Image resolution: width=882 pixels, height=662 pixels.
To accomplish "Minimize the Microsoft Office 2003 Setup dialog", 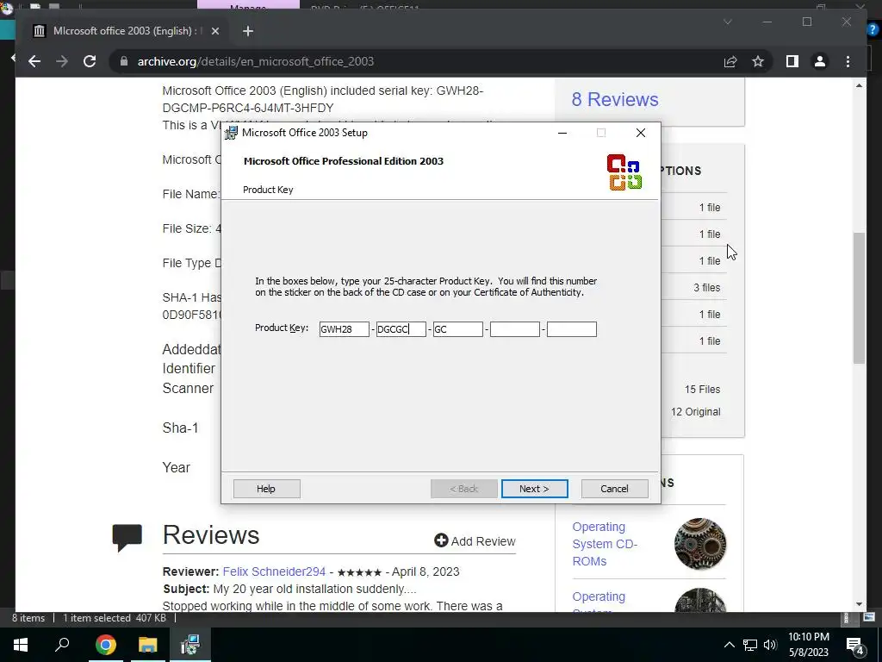I will click(562, 133).
